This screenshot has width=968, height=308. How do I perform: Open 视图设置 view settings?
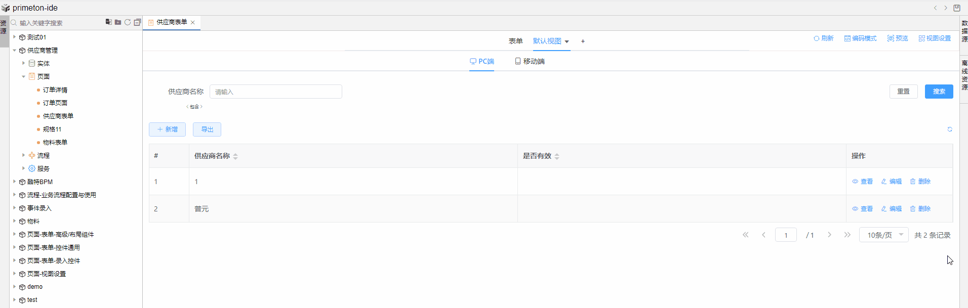point(935,38)
